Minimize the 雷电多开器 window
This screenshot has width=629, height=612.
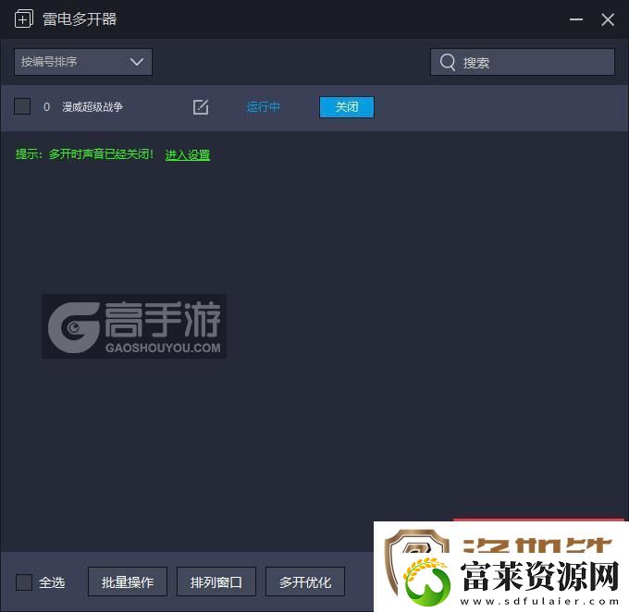click(576, 19)
